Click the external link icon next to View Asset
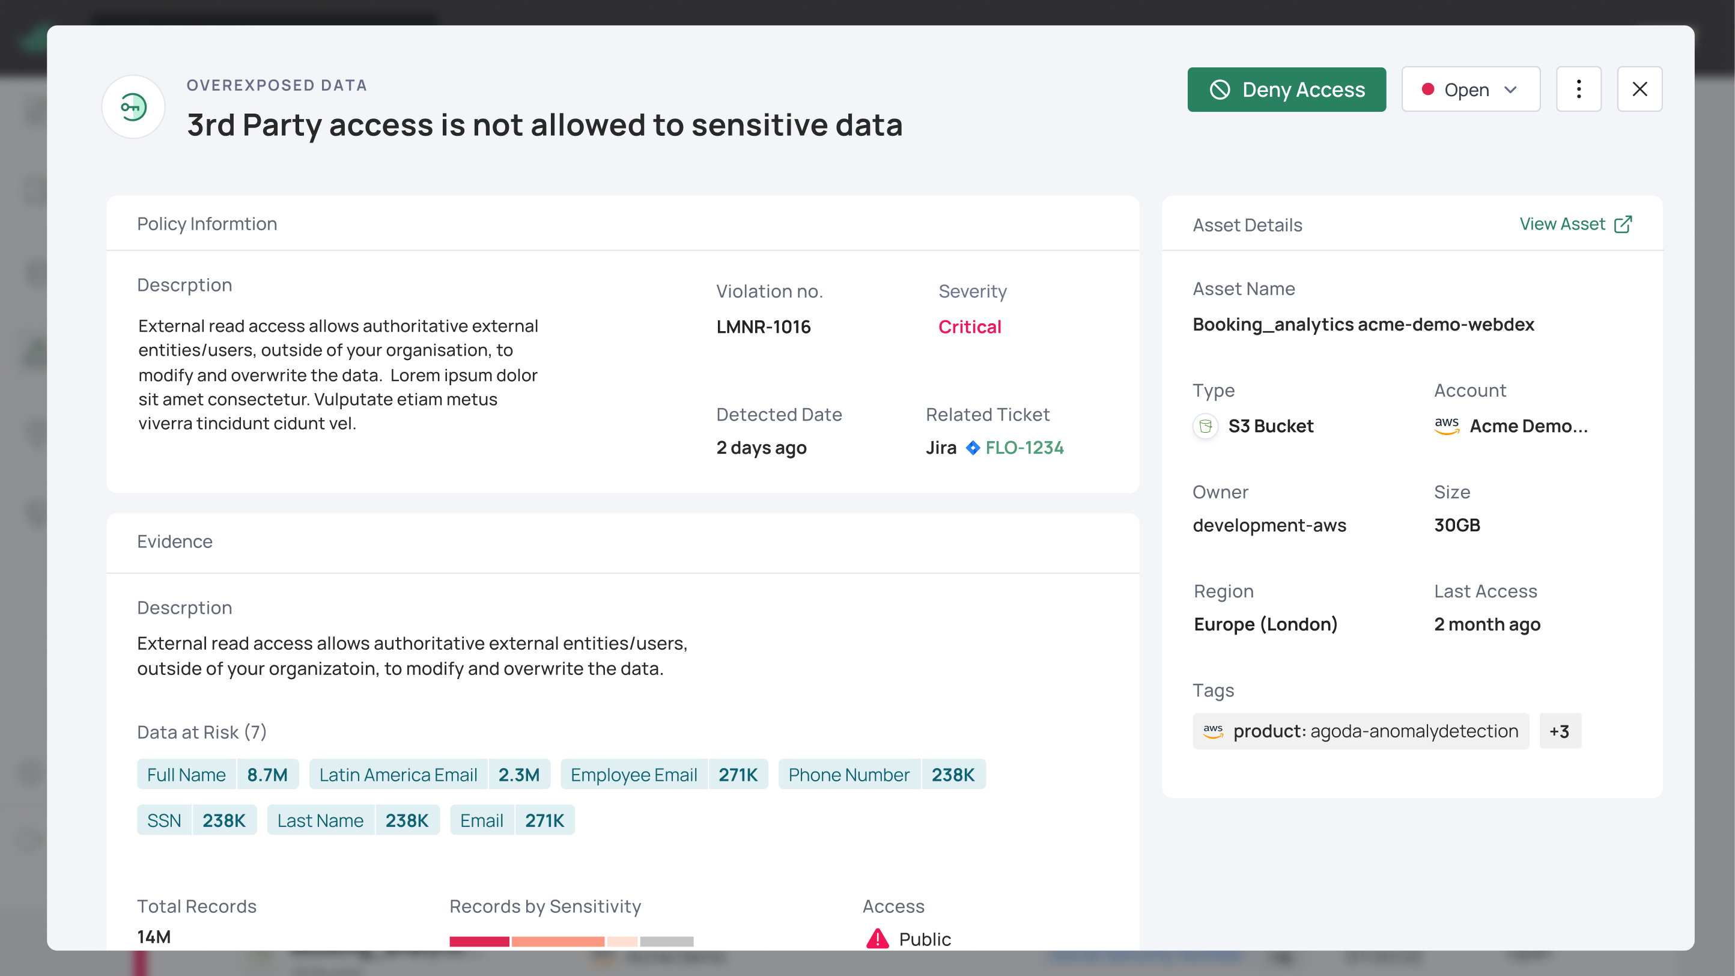 (x=1623, y=224)
